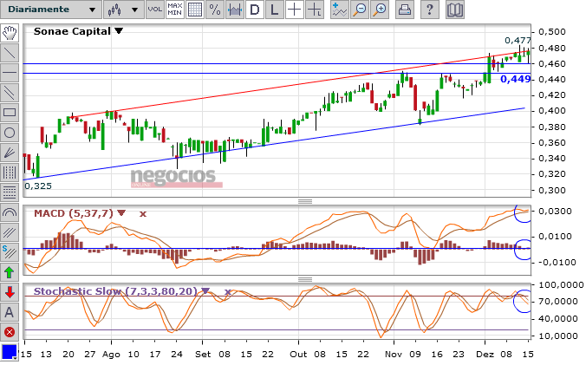The image size is (586, 365).
Task: Close the Stochastic Slow indicator panel
Action: tap(227, 292)
